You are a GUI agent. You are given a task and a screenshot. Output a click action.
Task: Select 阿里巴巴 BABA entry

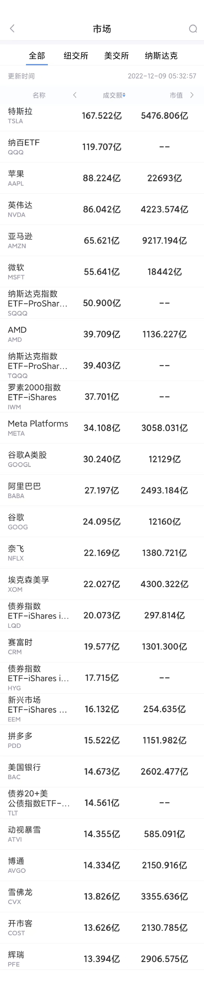[102, 490]
